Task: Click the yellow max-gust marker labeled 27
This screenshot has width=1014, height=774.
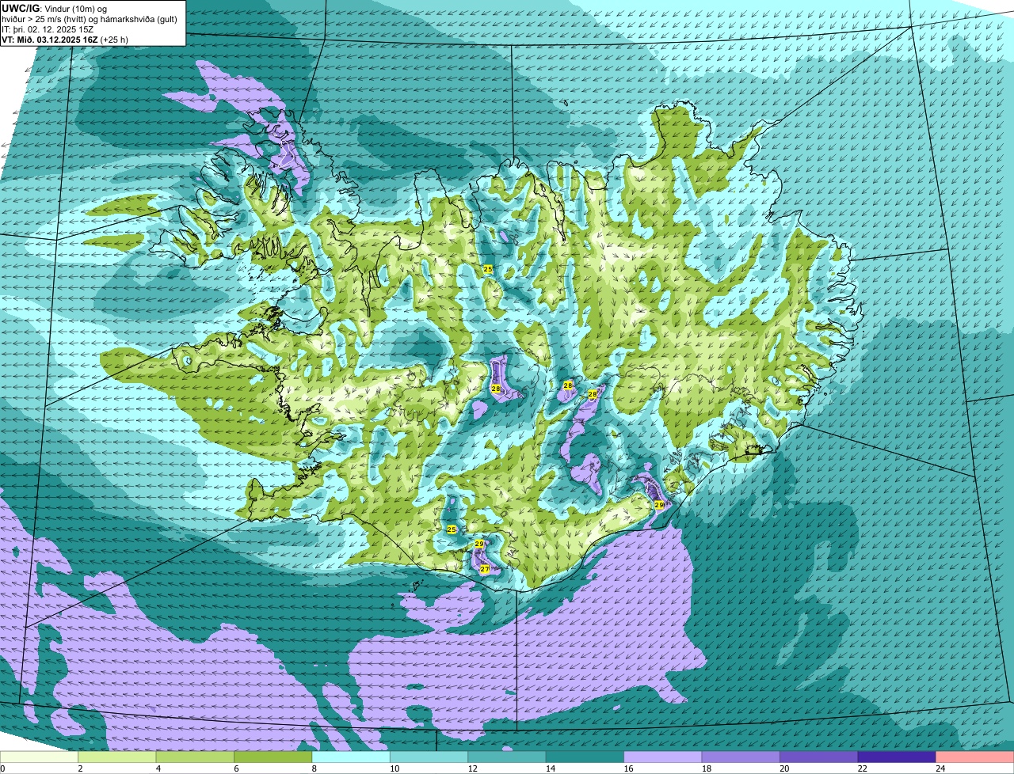Action: pyautogui.click(x=485, y=569)
